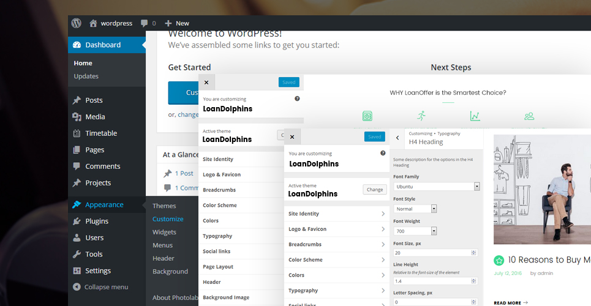The width and height of the screenshot is (591, 306).
Task: Open the Font Family Ubuntu dropdown
Action: 437,187
